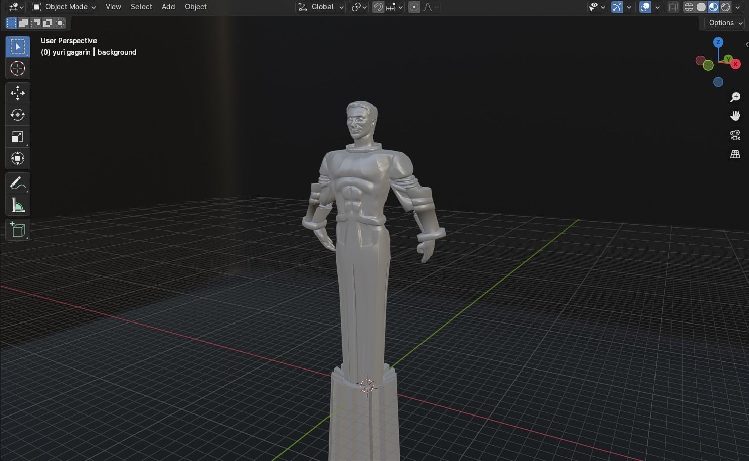
Task: Toggle viewport overlays
Action: pyautogui.click(x=645, y=7)
